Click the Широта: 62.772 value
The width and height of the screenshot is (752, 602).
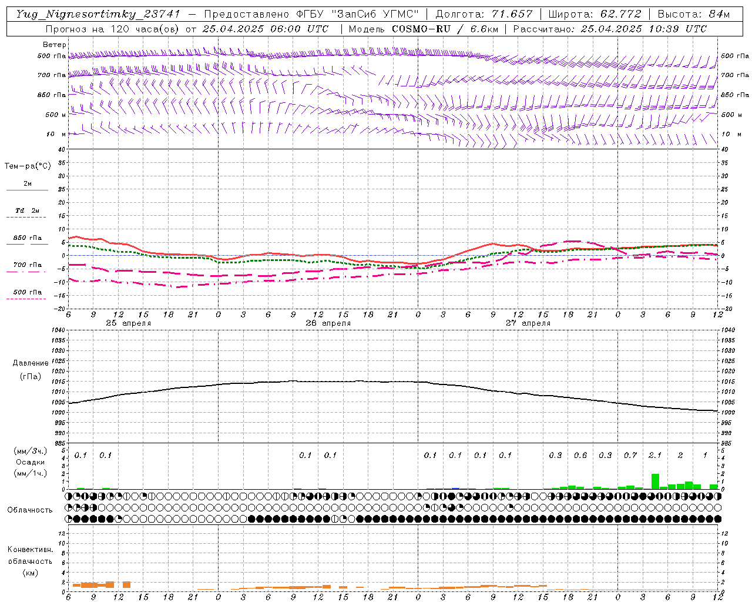pos(595,14)
